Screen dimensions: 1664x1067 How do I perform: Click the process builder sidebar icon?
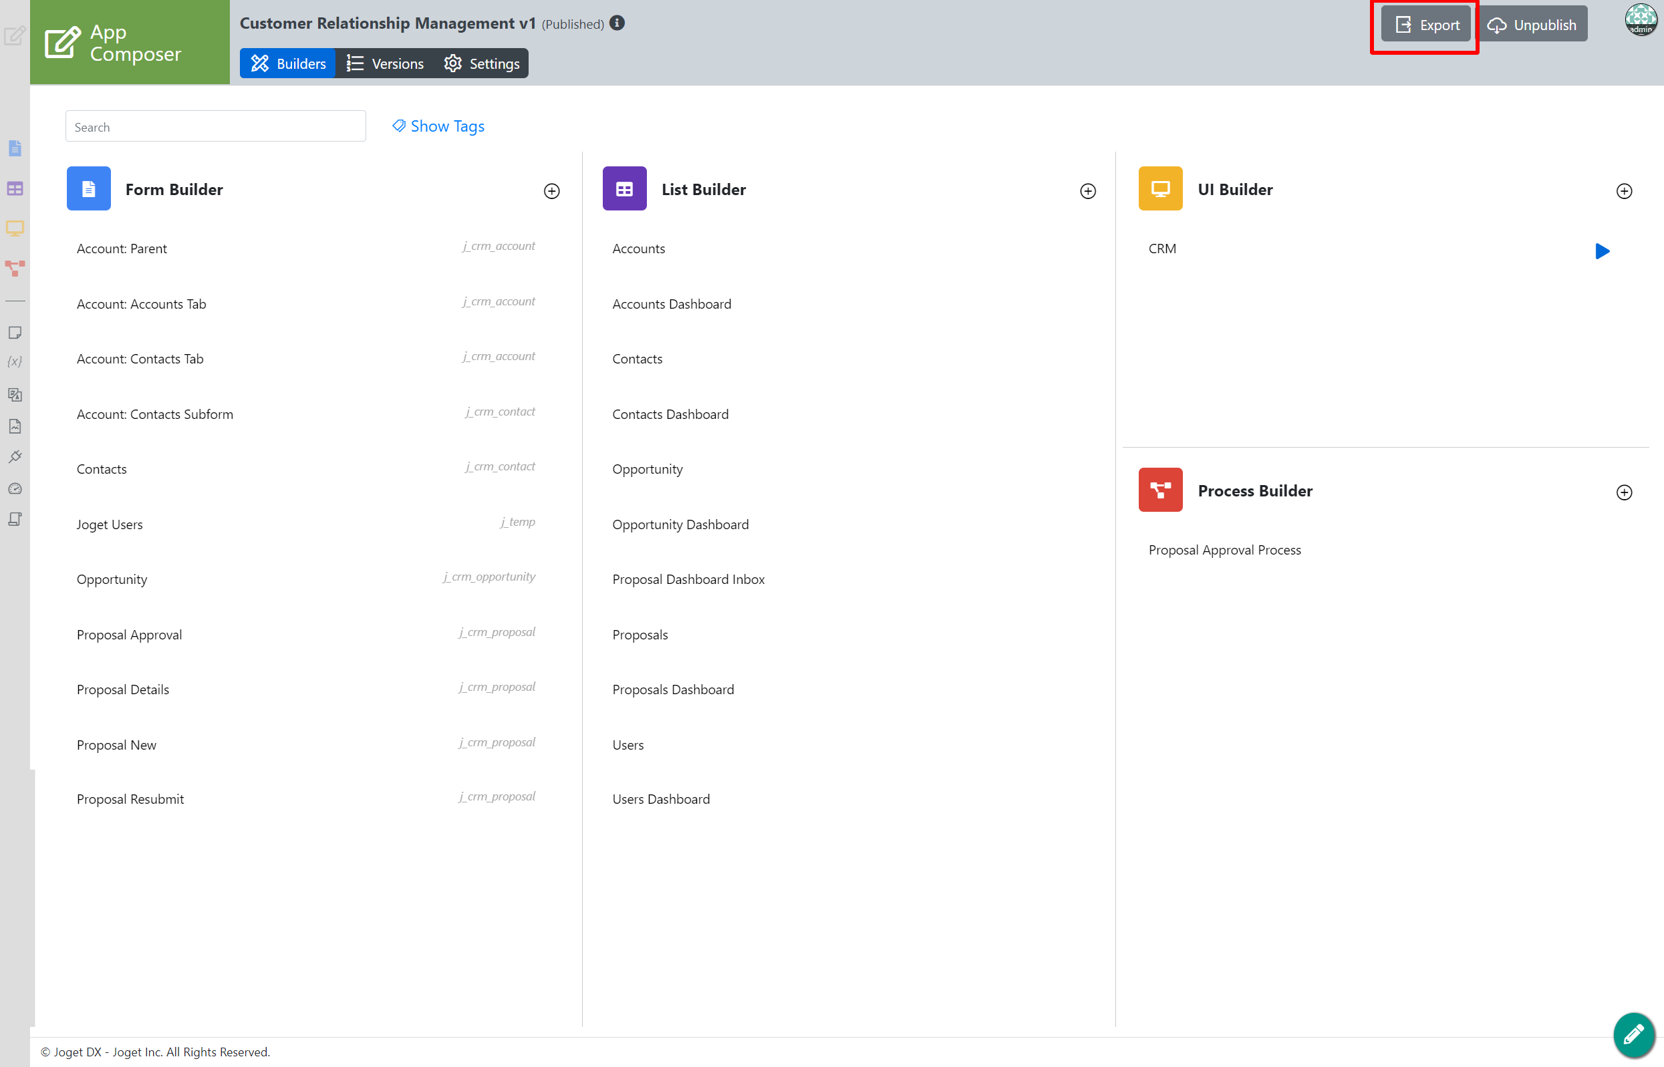[15, 268]
